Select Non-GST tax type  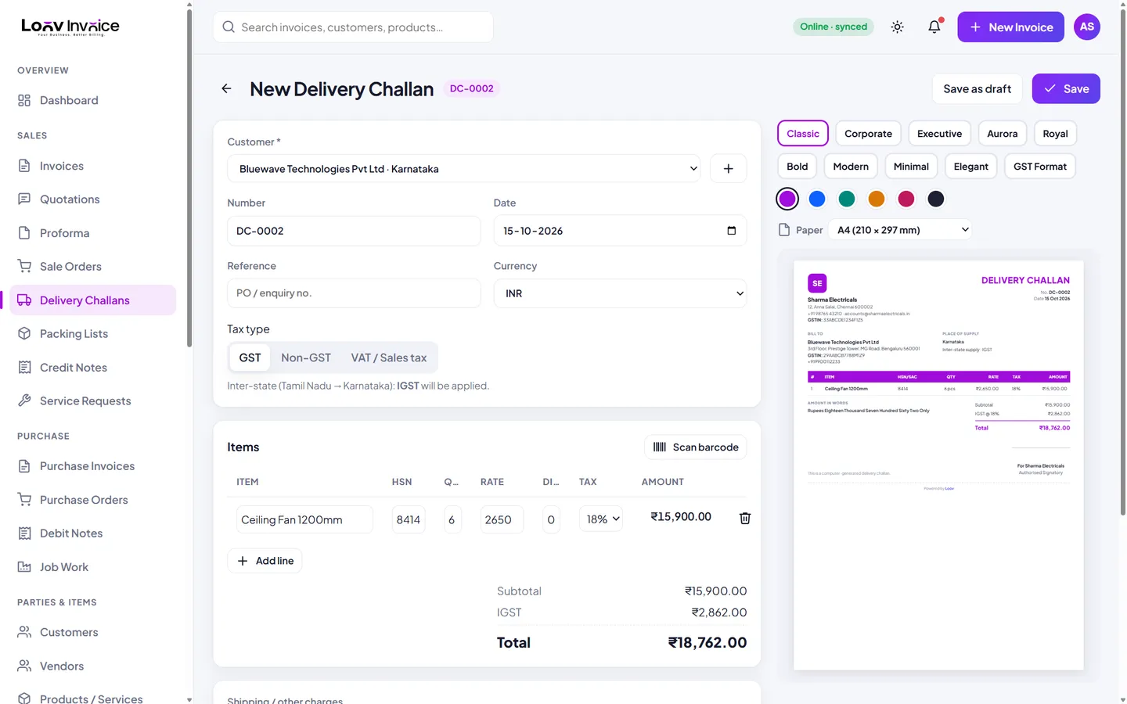tap(306, 357)
